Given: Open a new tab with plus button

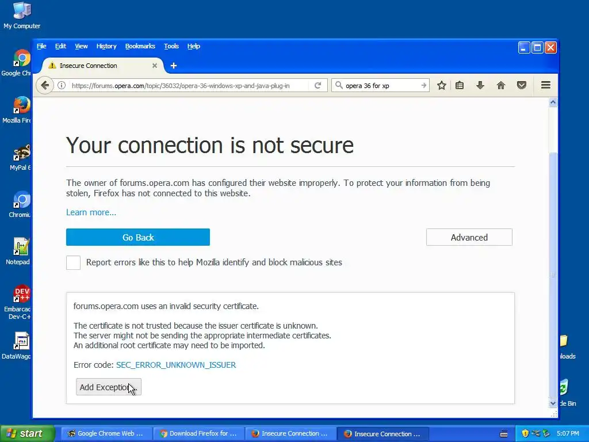Looking at the screenshot, I should coord(174,66).
